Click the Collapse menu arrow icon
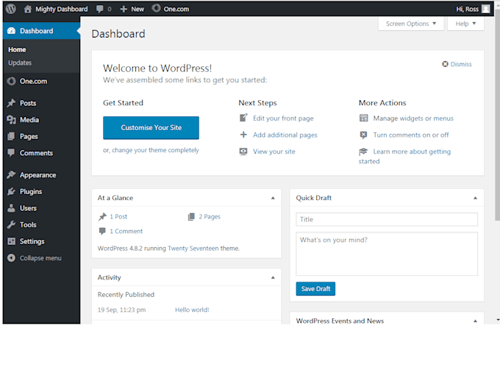Image resolution: width=500 pixels, height=375 pixels. point(11,257)
